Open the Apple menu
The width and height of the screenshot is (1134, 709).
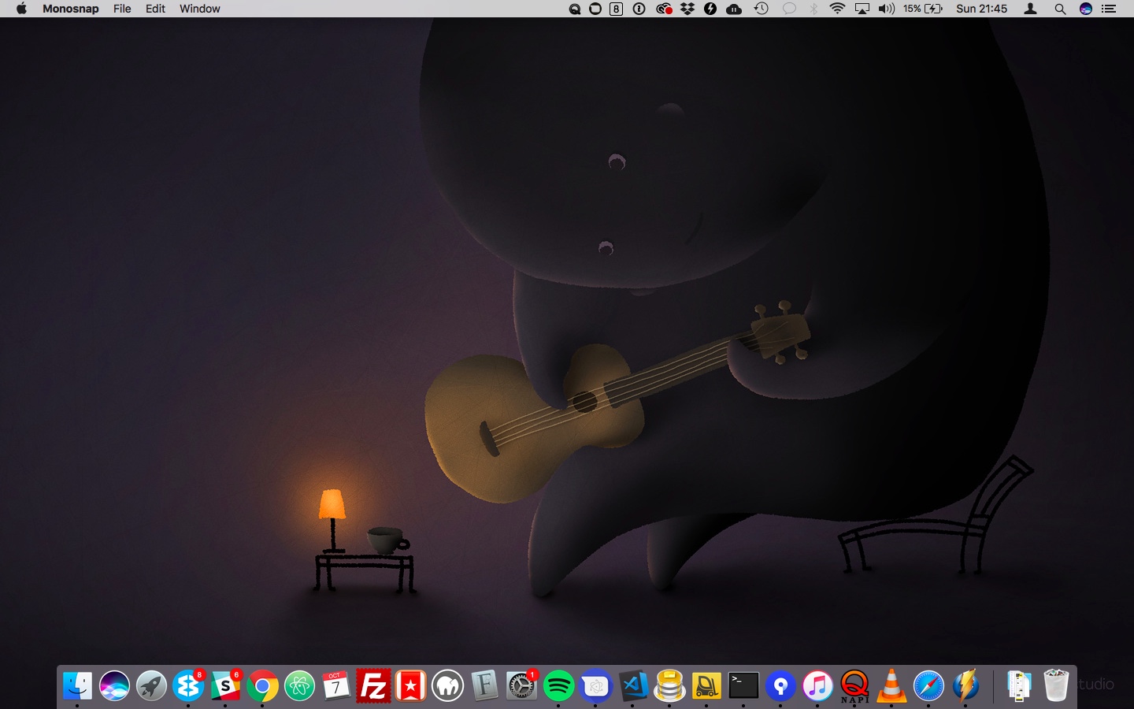pos(21,9)
